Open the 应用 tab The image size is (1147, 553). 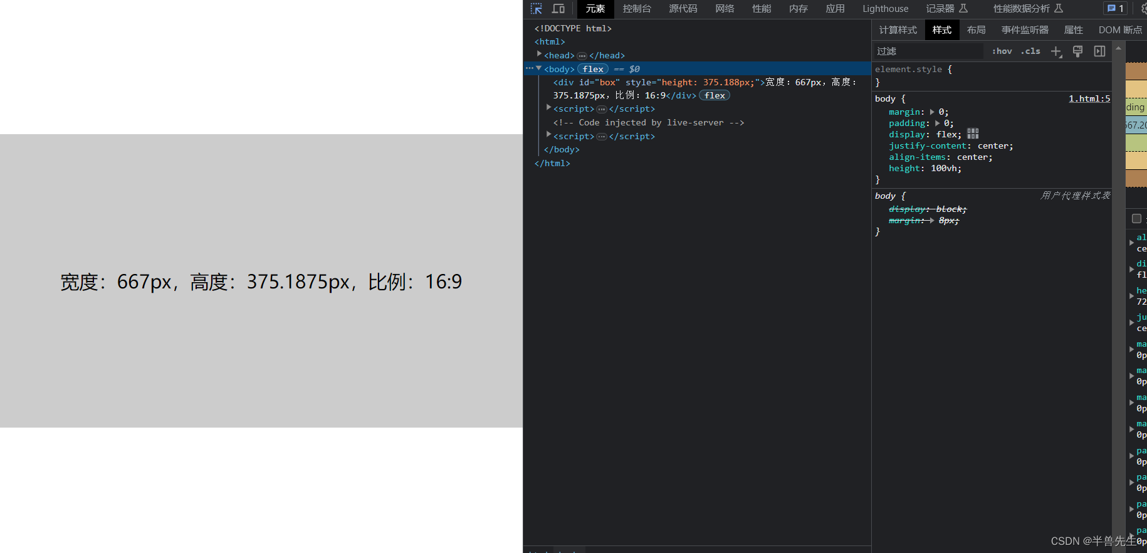tap(835, 9)
